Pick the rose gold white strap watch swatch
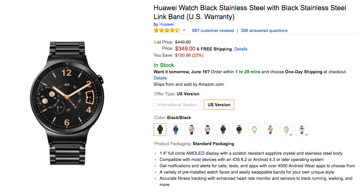 click(254, 130)
